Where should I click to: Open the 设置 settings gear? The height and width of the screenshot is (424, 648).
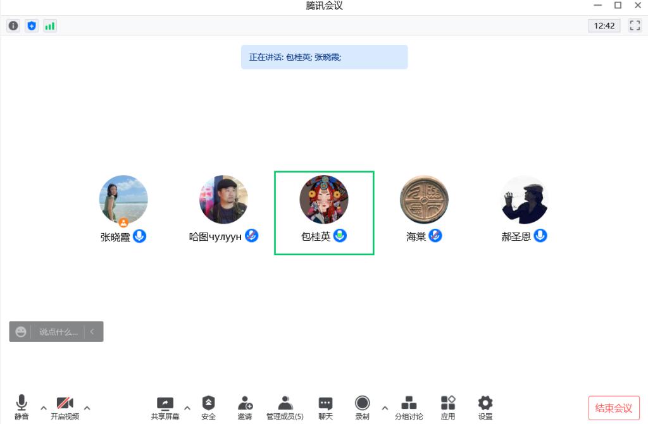(x=485, y=408)
